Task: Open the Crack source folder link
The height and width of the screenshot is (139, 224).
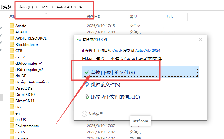Action: tap(117, 51)
